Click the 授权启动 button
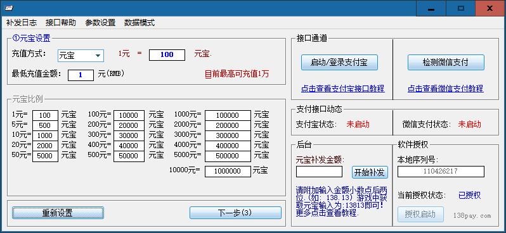The image size is (506, 233). [420, 214]
